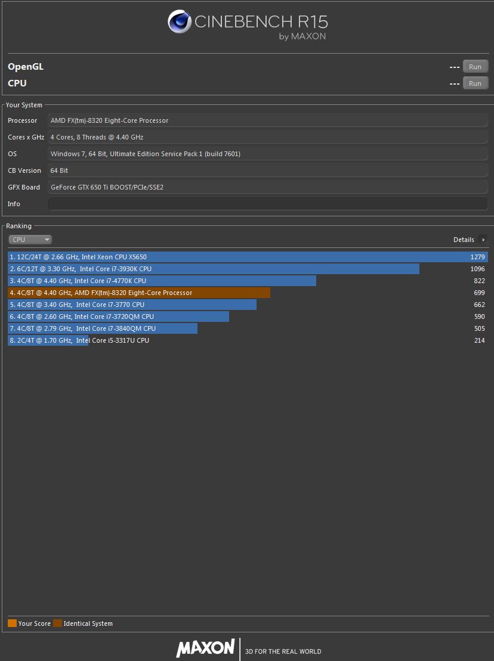The image size is (494, 661).
Task: Select ranking row Intel Core i7-3840QM
Action: pos(248,328)
